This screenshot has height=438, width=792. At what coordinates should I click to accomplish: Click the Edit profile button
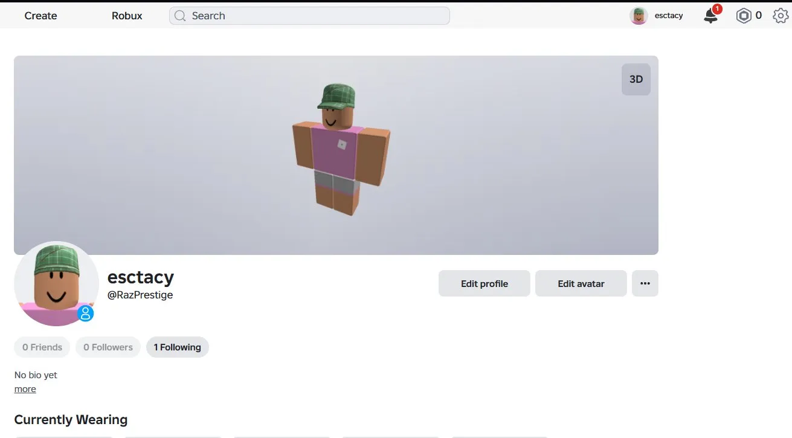(485, 283)
